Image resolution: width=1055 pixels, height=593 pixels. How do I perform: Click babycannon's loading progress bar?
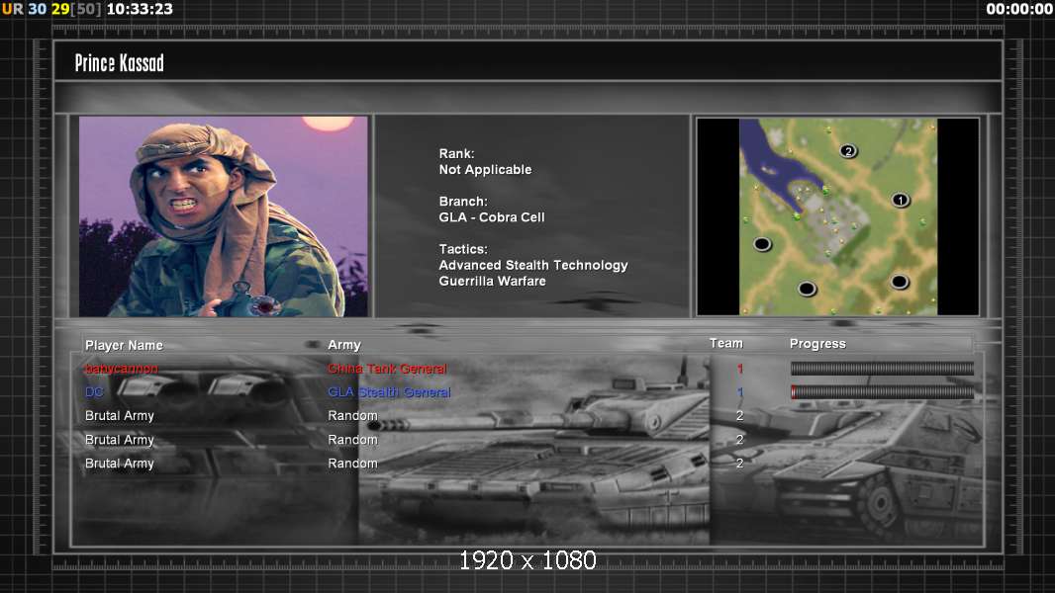coord(882,368)
